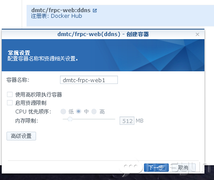This screenshot has height=180, width=214.
Task: Focus the 512 MB memory value box
Action: 127,121
